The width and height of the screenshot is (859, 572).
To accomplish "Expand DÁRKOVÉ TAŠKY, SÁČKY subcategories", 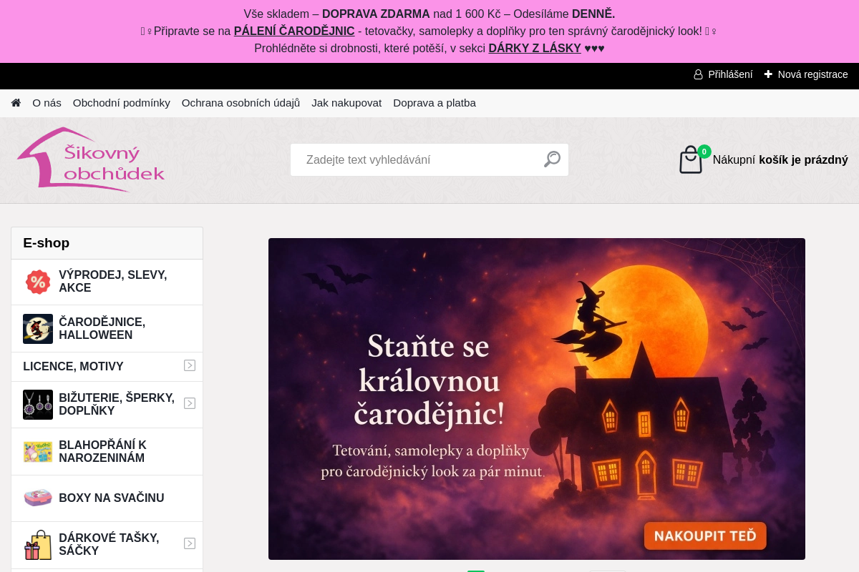I will point(190,543).
